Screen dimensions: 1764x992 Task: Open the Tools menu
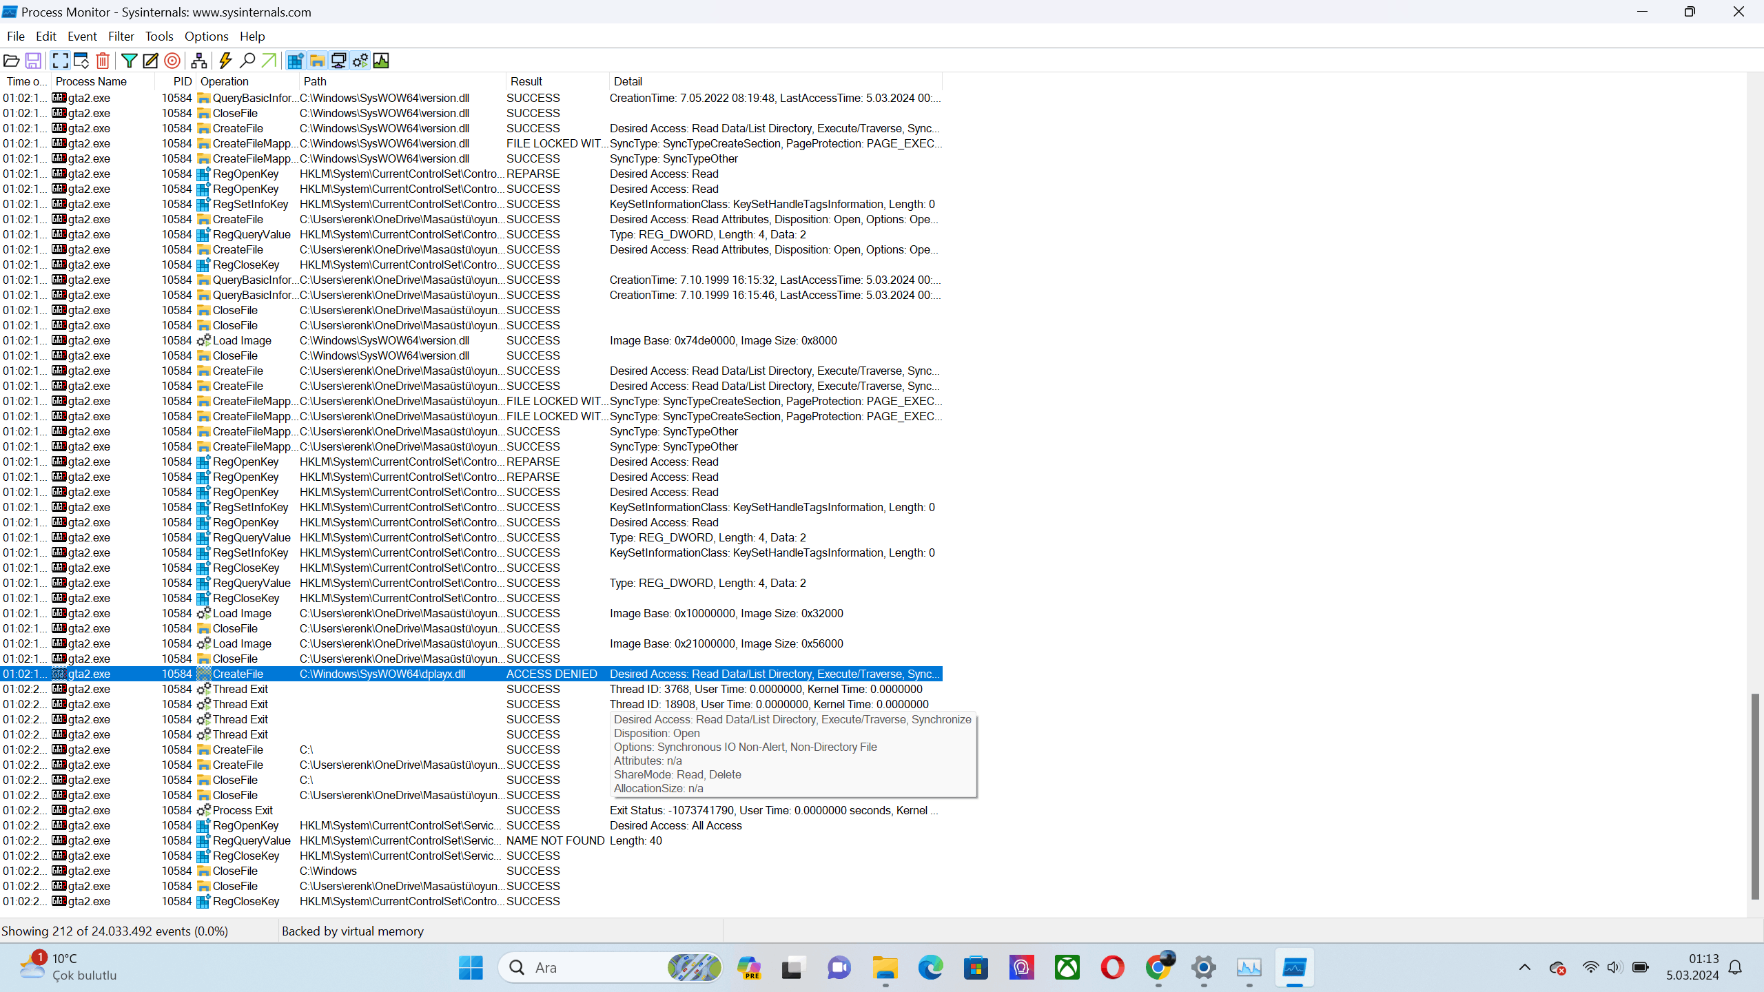[159, 36]
